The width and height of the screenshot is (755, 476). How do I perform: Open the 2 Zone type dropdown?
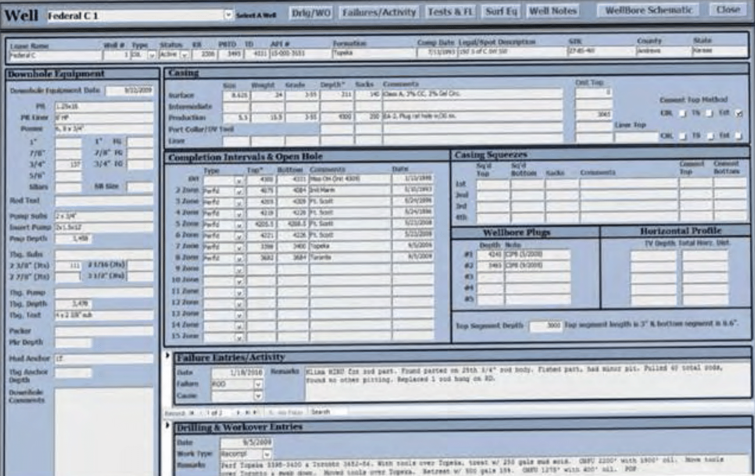click(x=239, y=191)
